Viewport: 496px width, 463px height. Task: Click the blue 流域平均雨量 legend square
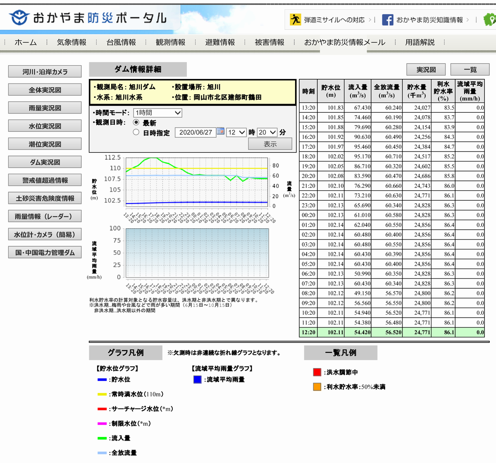198,380
